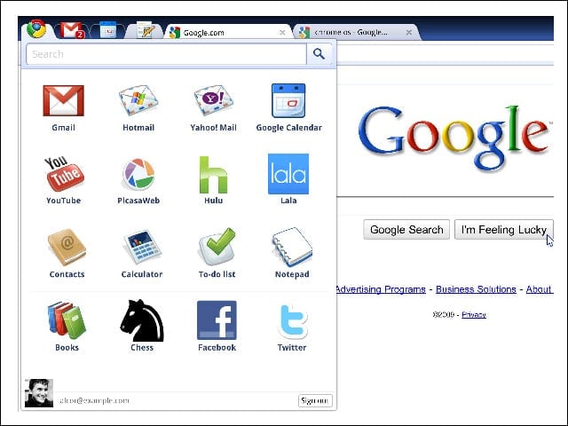Close the Google.com tab
This screenshot has width=568, height=426.
(282, 33)
